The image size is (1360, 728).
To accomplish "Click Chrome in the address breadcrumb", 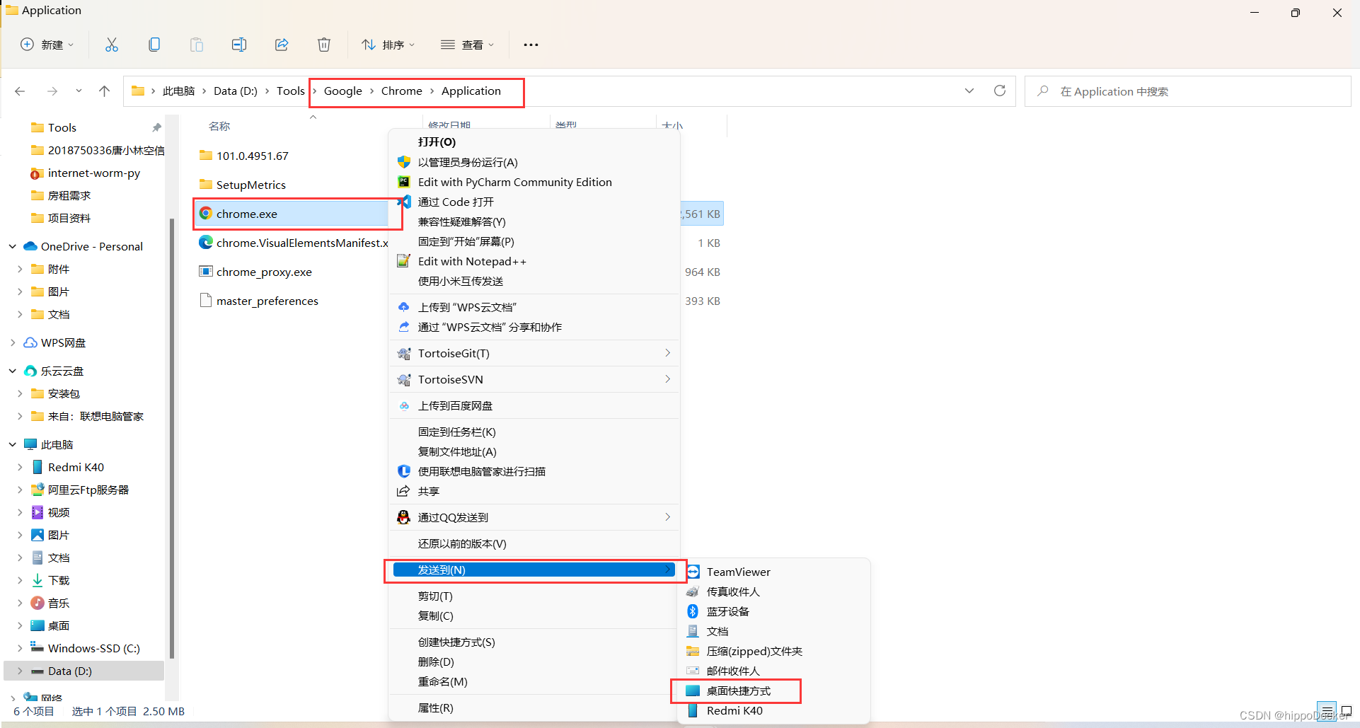I will click(401, 91).
